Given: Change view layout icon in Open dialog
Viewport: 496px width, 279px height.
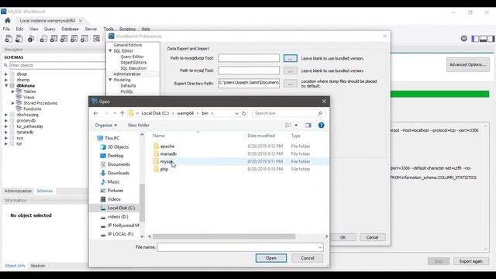Looking at the screenshot, I should tap(288, 126).
